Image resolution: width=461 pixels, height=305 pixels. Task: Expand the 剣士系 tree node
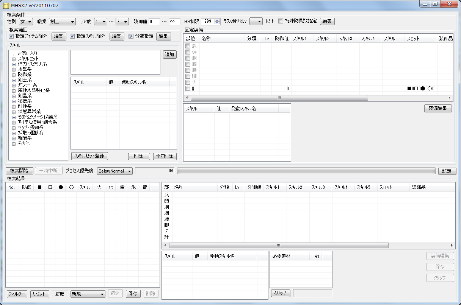[x=14, y=80]
